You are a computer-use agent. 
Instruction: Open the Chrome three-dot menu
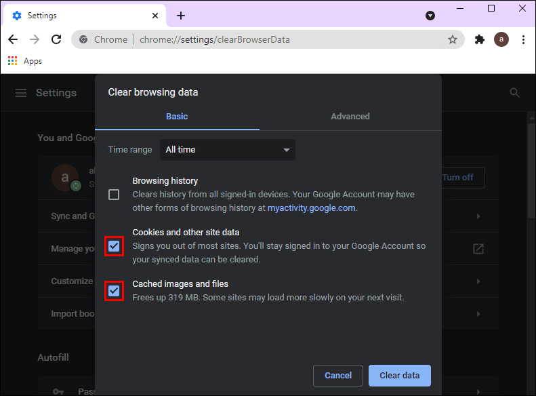tap(523, 40)
